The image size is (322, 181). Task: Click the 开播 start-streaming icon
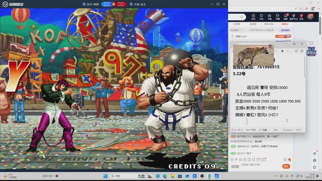(277, 17)
